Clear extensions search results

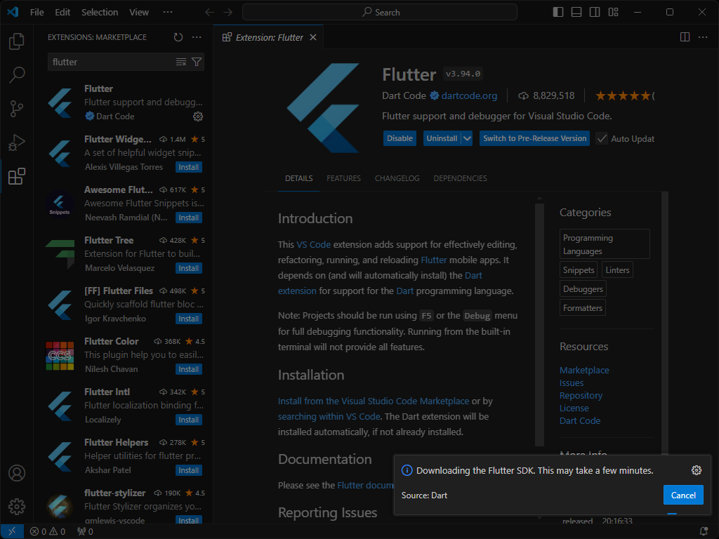point(181,62)
